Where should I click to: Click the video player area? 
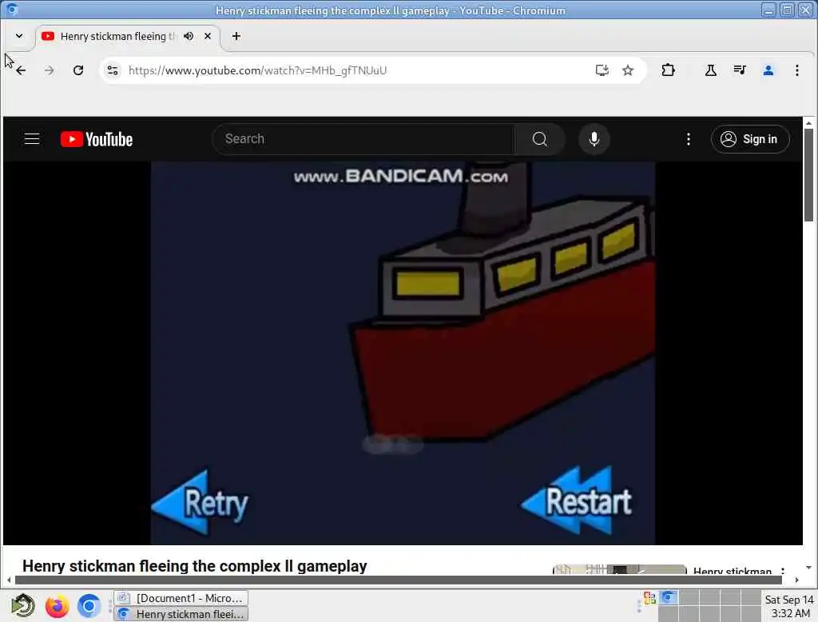click(403, 353)
